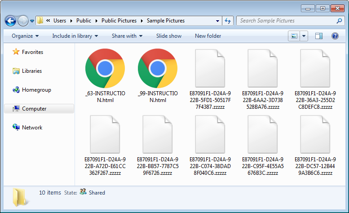
Task: Click filename text ending '8F040C6.zzzzz'
Action: click(210, 166)
